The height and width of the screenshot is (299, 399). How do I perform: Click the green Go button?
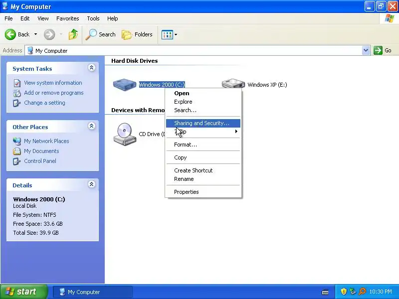point(382,50)
